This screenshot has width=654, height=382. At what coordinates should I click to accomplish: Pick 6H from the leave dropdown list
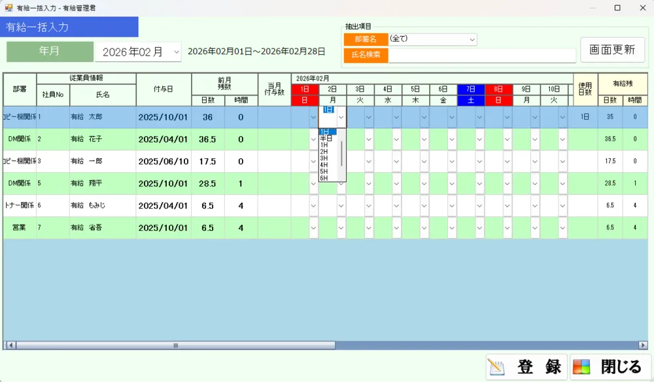click(324, 178)
